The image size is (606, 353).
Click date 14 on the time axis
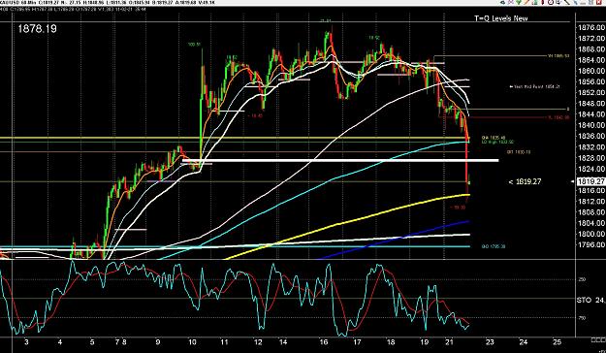[x=283, y=342]
